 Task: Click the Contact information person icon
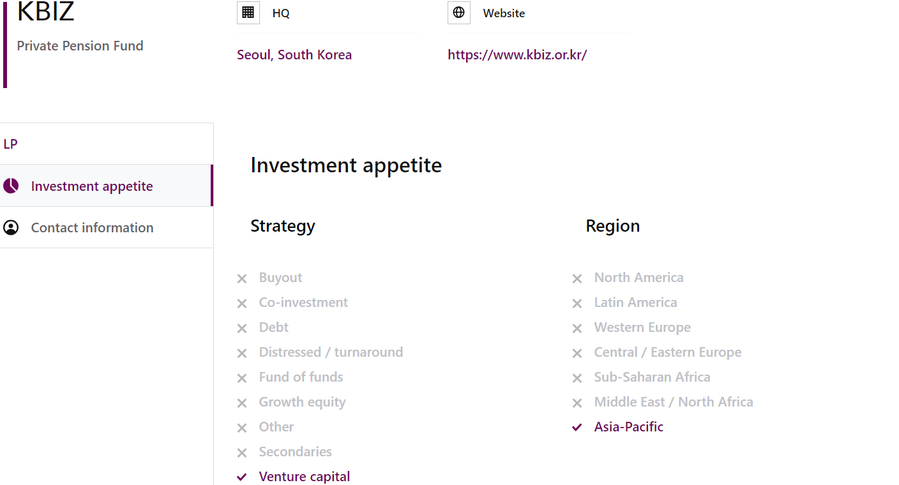tap(11, 227)
